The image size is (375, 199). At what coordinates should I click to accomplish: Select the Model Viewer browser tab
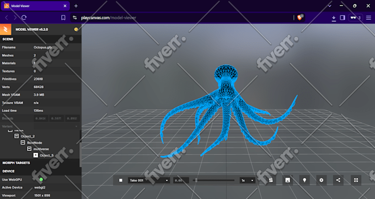(x=35, y=6)
